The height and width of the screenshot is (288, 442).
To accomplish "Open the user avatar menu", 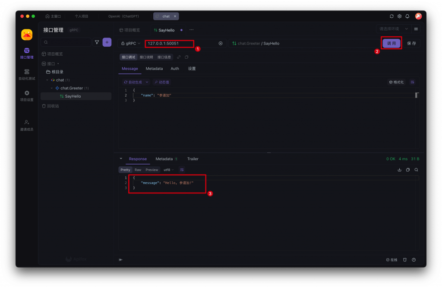I will (418, 16).
